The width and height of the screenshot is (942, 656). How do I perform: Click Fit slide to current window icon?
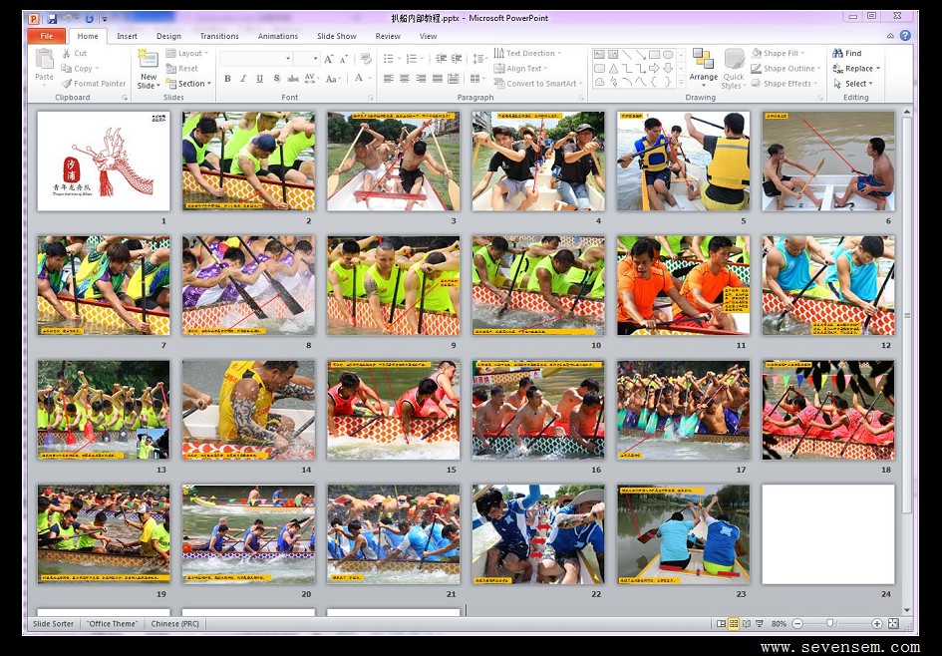[x=893, y=624]
